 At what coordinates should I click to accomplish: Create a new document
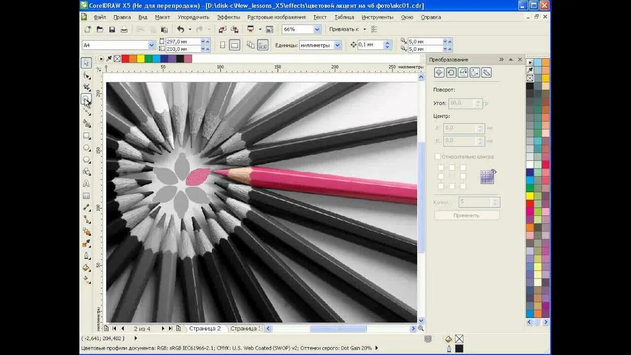88,30
